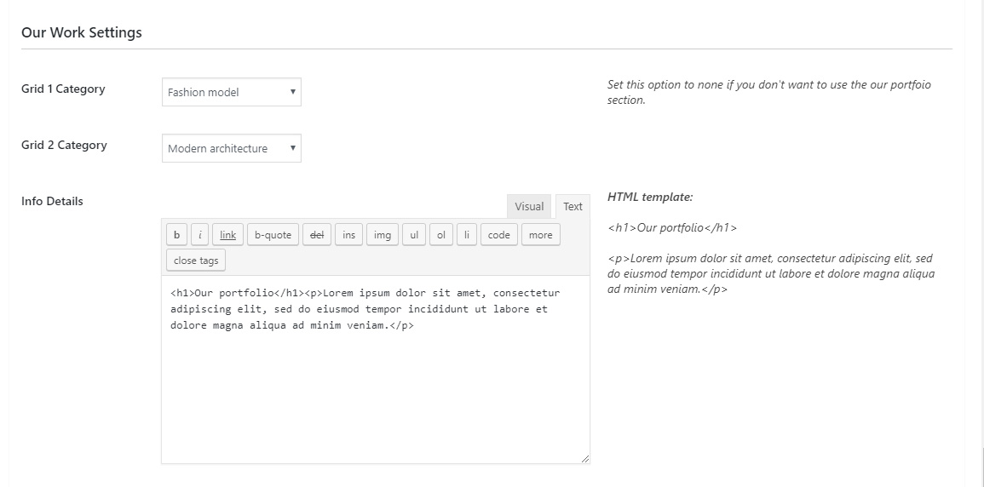Click inside the Info Details text area
Viewport: 984px width, 487px height.
pyautogui.click(x=375, y=370)
